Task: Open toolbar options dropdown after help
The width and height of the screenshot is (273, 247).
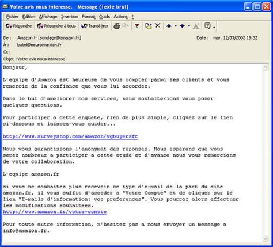Action: point(214,26)
